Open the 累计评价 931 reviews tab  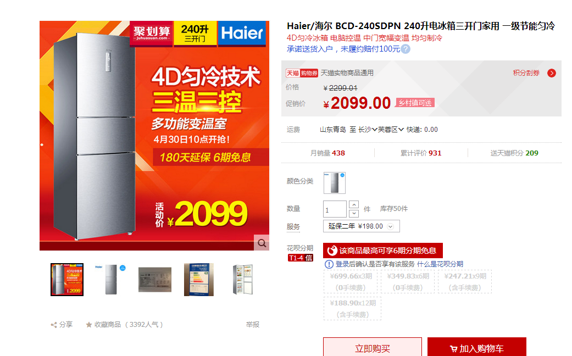[x=421, y=153]
